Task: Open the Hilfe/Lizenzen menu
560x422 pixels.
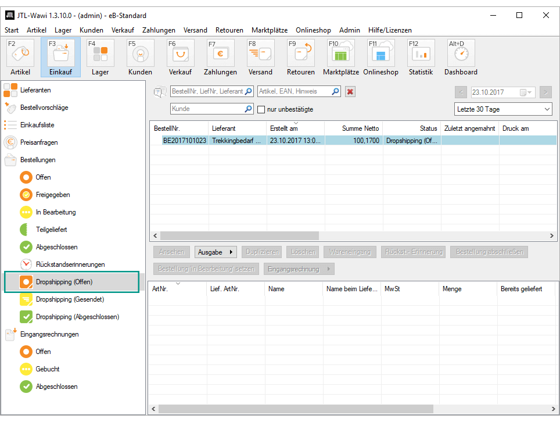Action: point(390,30)
